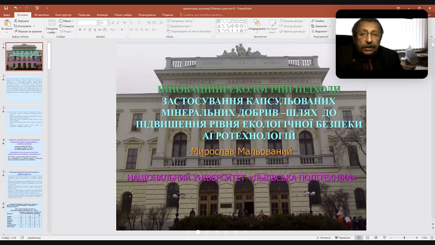Click the increase indent icon
This screenshot has width=435, height=245.
point(154,22)
